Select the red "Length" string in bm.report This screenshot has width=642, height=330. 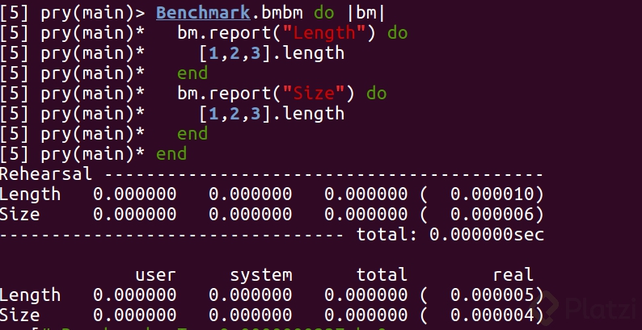(x=324, y=33)
